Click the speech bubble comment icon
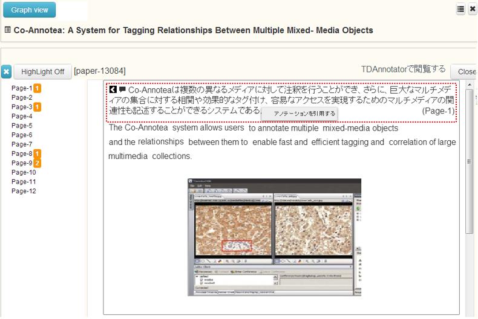Image resolution: width=478 pixels, height=319 pixels. 122,89
